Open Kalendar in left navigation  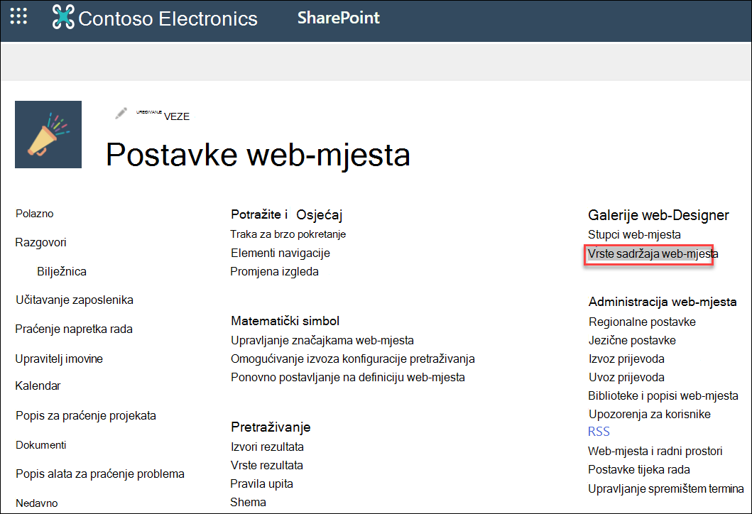(38, 386)
